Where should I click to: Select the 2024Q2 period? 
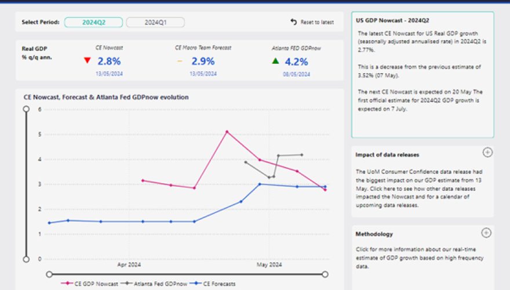click(93, 22)
